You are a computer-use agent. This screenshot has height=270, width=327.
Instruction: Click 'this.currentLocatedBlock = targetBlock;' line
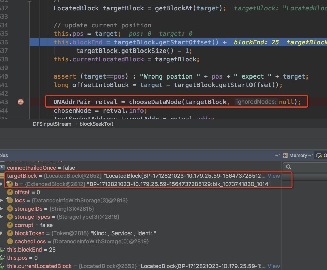[x=126, y=59]
